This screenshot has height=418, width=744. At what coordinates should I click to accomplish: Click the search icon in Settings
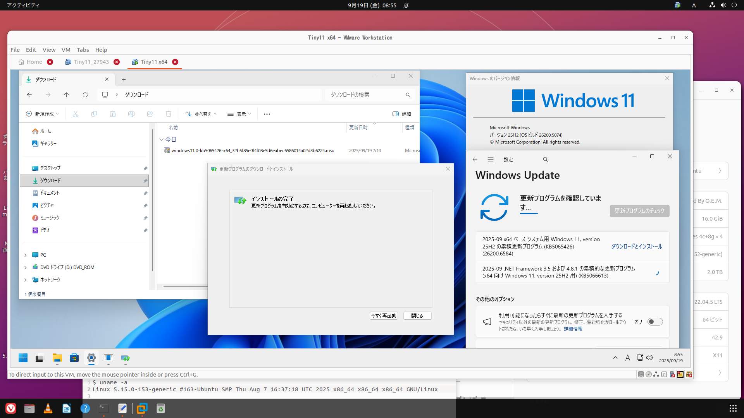tap(545, 159)
